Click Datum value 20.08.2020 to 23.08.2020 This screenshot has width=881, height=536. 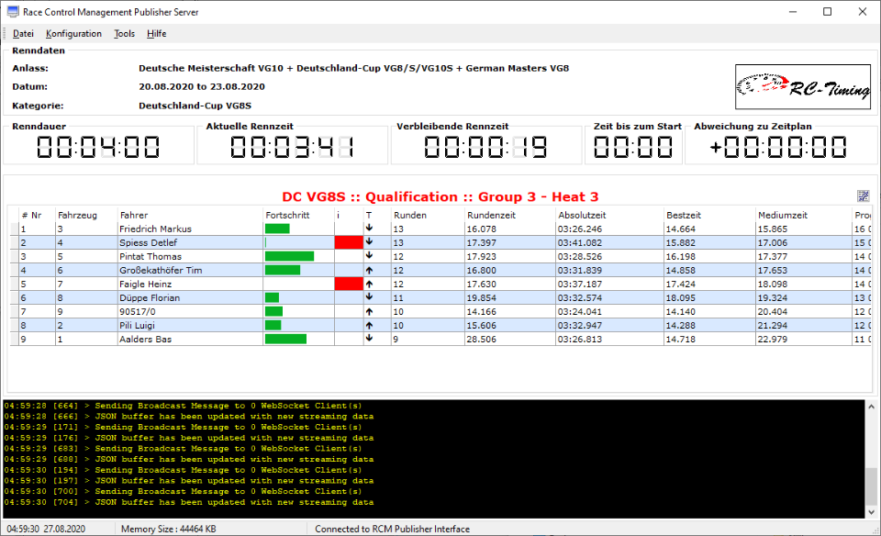click(202, 86)
